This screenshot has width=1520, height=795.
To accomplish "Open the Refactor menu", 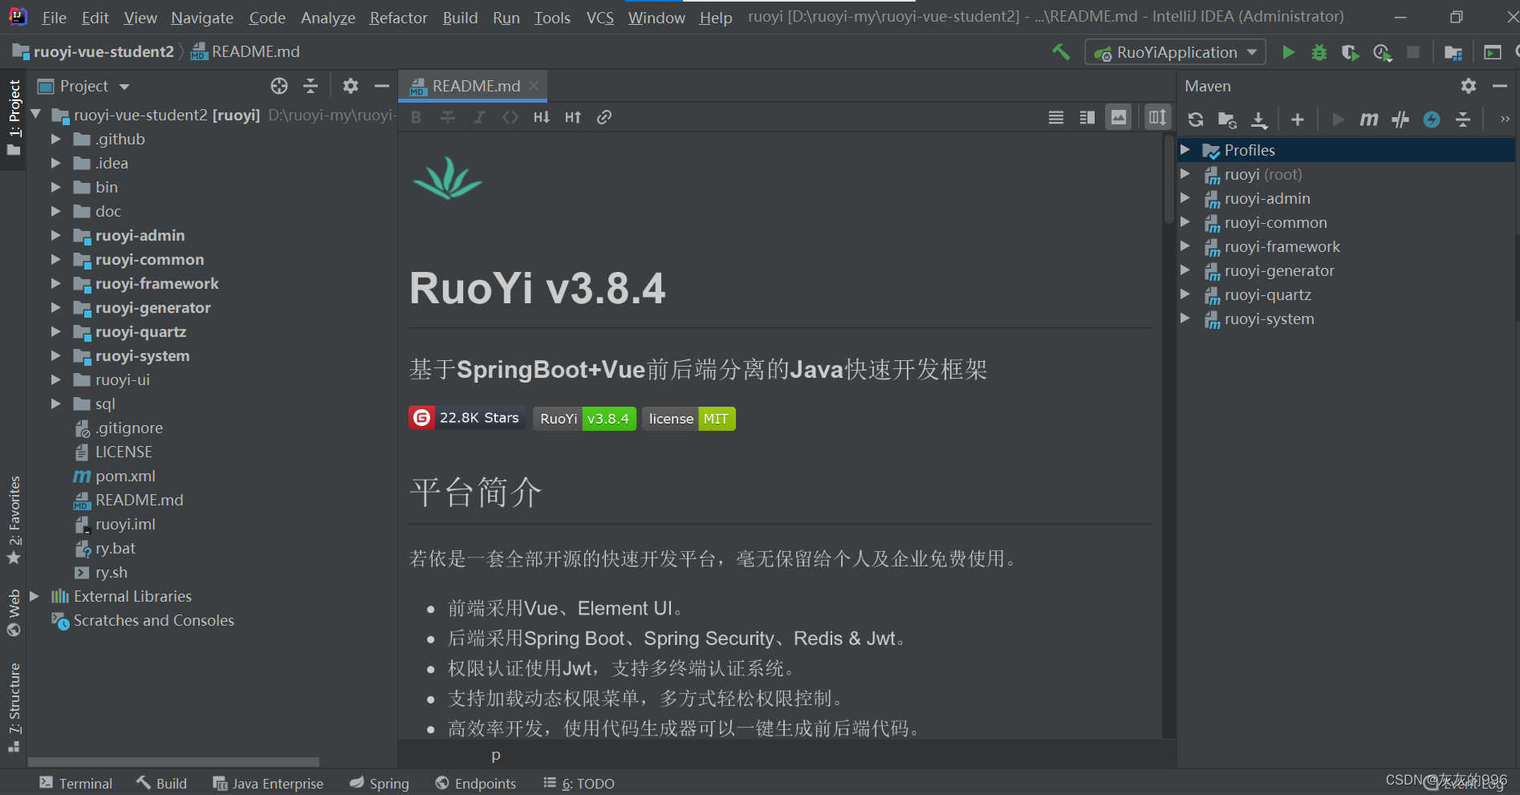I will [x=398, y=18].
